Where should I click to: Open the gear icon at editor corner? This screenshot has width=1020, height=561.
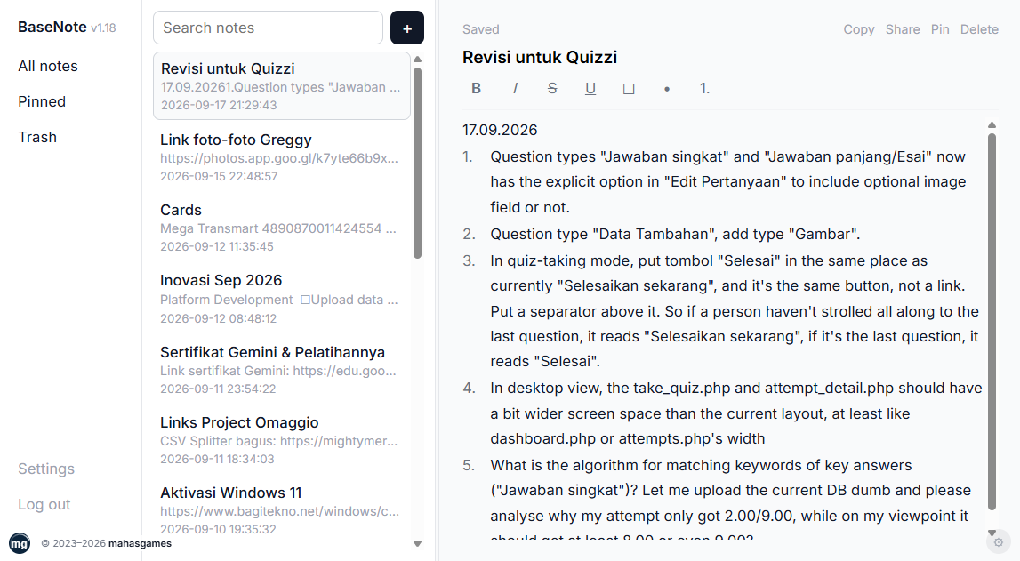[998, 541]
